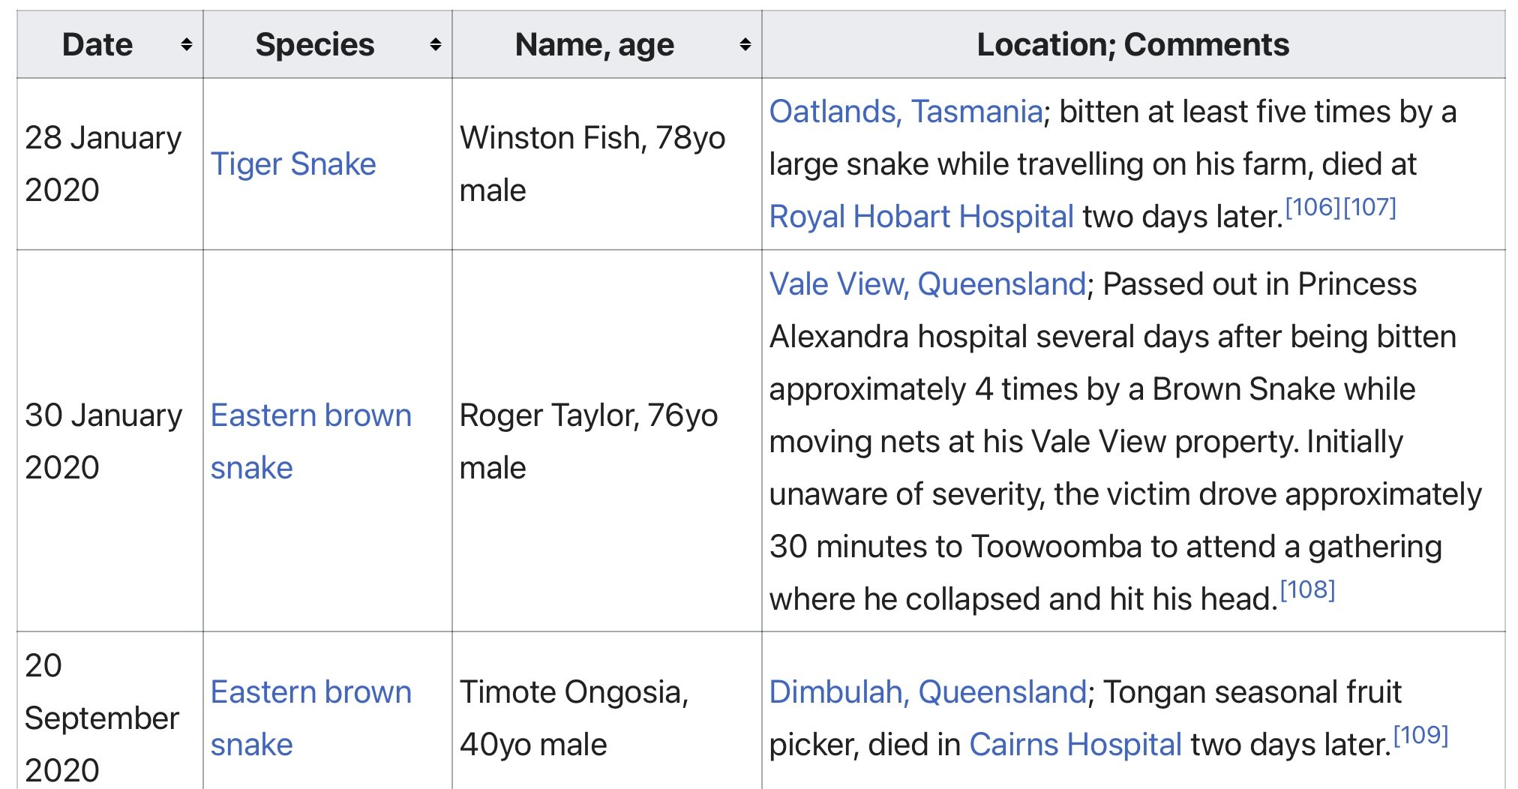The image size is (1518, 789).
Task: Open citation reference 107
Action: [x=1369, y=207]
